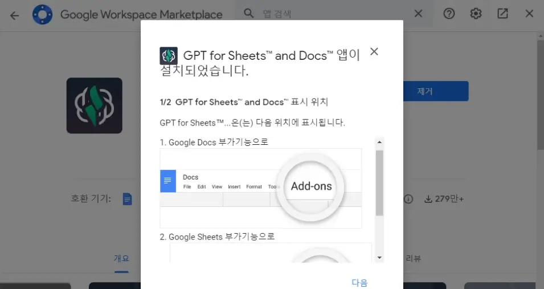Screen dimensions: 544x289
Task: Click the large GPT for Sheets app logo
Action: click(95, 105)
